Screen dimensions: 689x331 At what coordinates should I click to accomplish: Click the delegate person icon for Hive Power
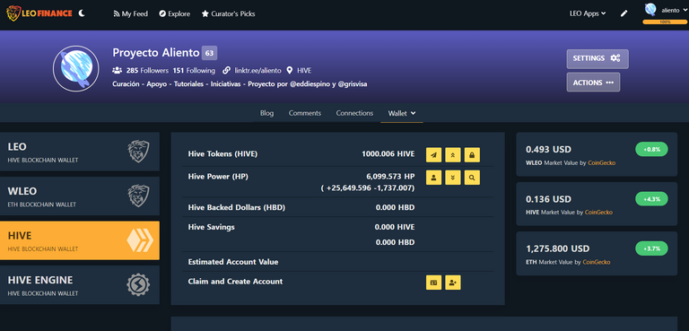433,178
